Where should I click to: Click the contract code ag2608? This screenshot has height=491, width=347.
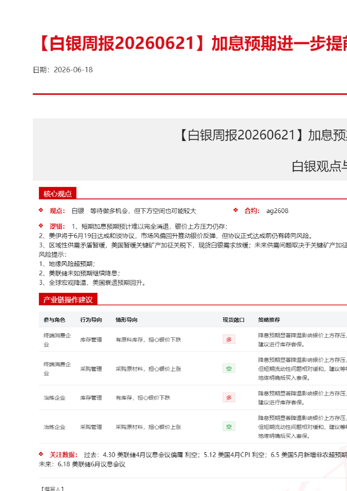[277, 211]
